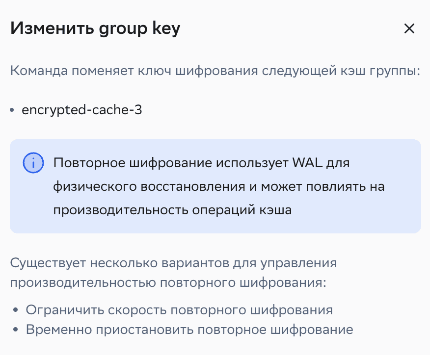430x355 pixels.
Task: Click the text about ключ шифрования кэш группы
Action: pyautogui.click(x=215, y=71)
